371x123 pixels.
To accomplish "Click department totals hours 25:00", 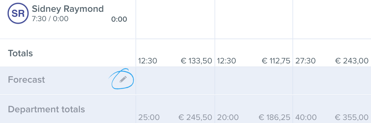I will [x=149, y=118].
